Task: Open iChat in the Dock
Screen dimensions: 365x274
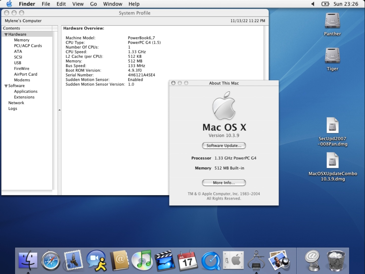Action: [x=96, y=261]
